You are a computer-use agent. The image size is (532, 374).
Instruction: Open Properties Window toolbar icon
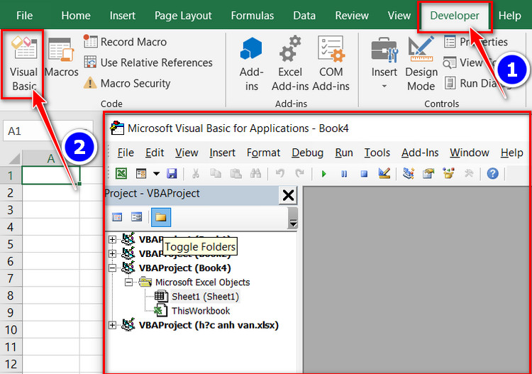click(x=428, y=174)
